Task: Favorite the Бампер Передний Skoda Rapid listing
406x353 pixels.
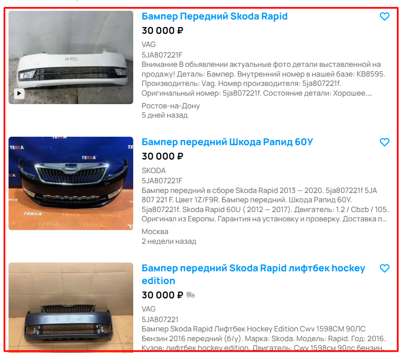Action: pyautogui.click(x=384, y=17)
